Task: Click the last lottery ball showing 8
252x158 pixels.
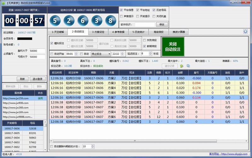Action: click(x=110, y=21)
